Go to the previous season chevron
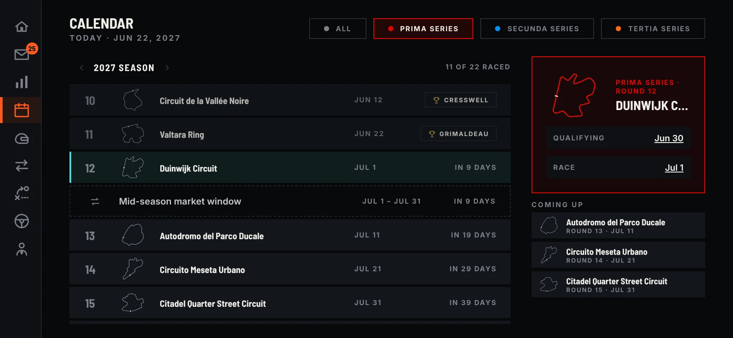 click(x=82, y=68)
